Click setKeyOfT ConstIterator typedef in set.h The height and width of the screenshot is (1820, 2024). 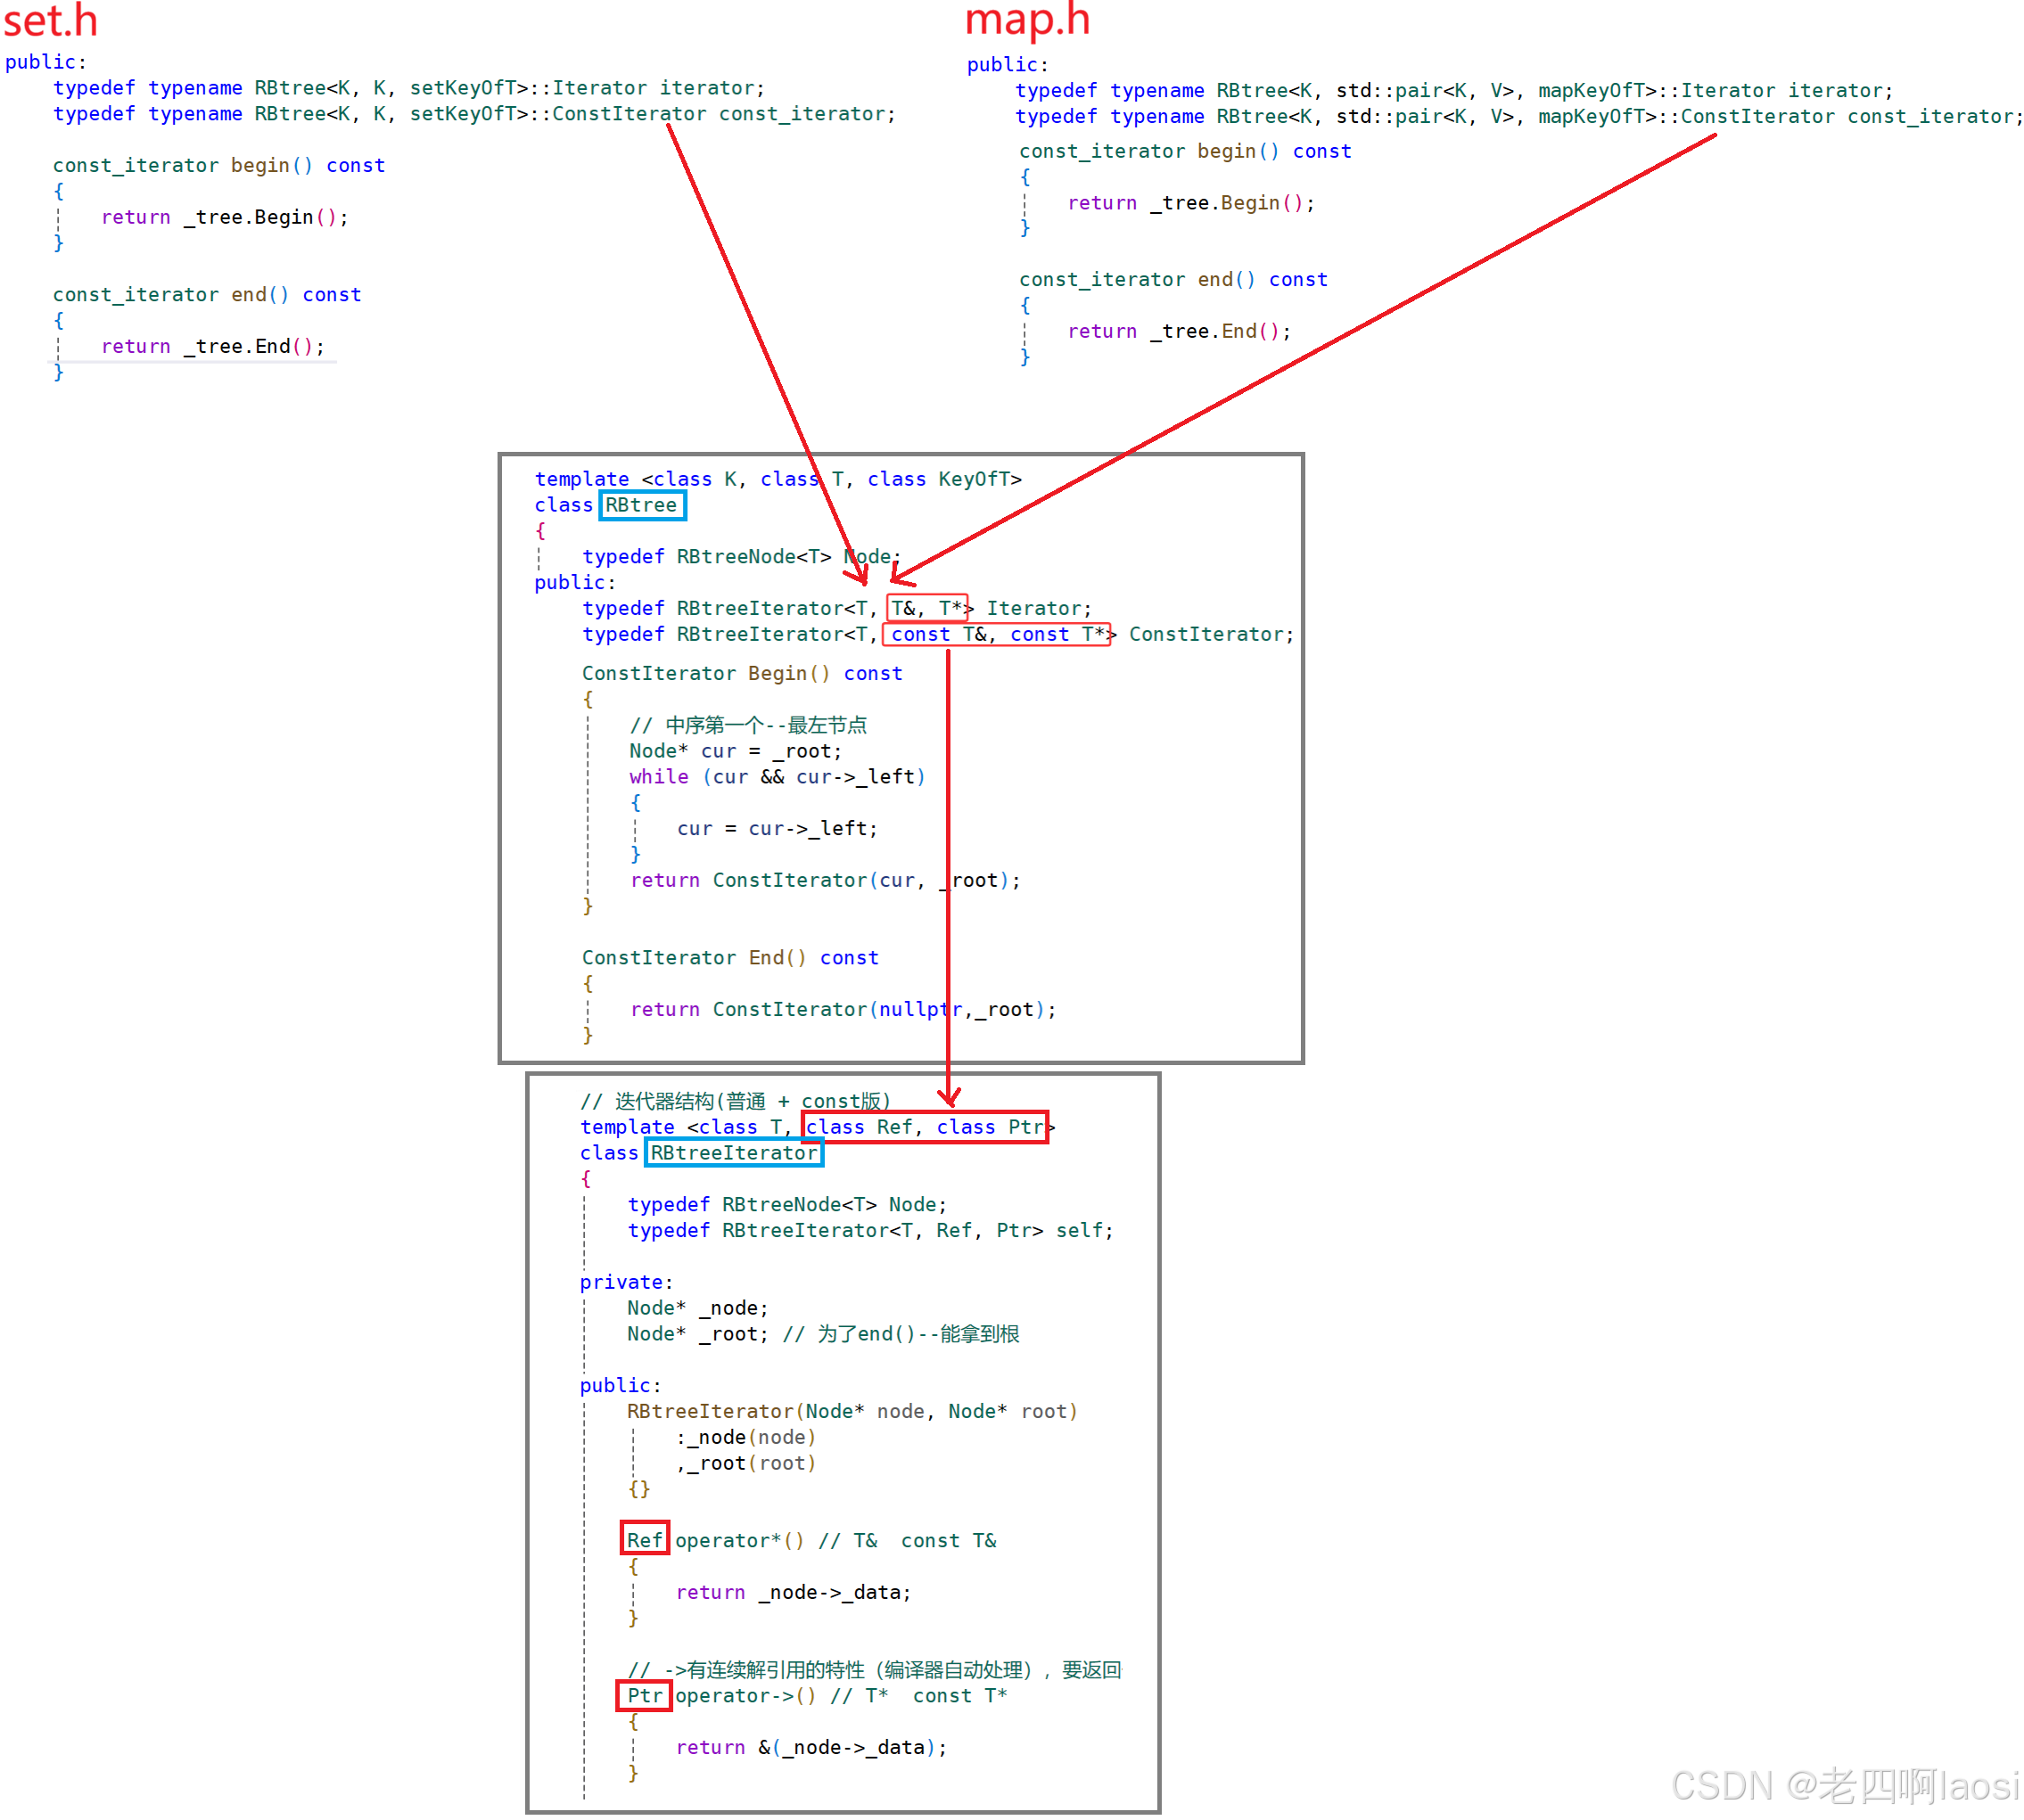(x=474, y=114)
